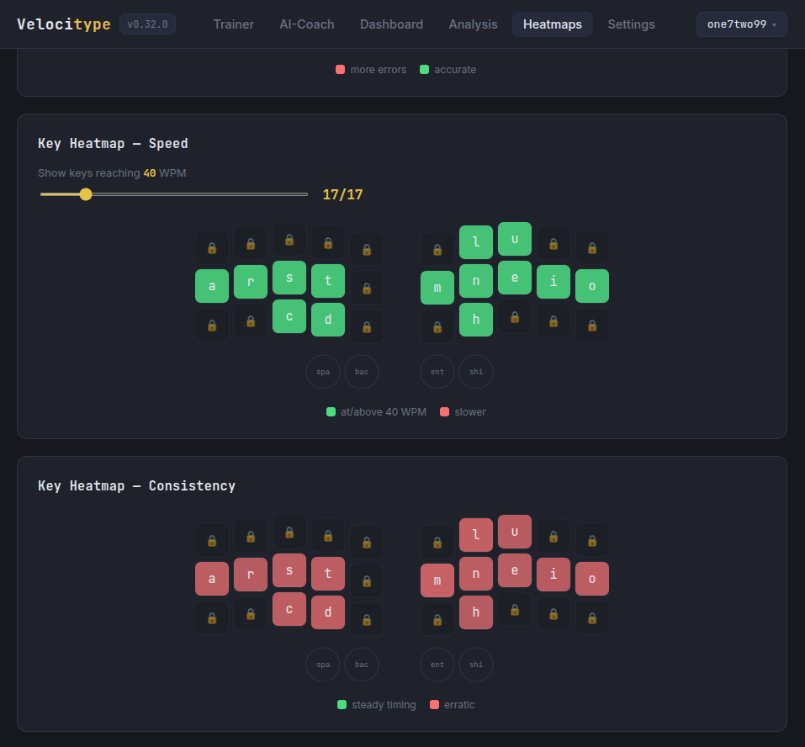Screen dimensions: 805x747
Task: Click the Velocitype logo
Action: click(x=64, y=24)
